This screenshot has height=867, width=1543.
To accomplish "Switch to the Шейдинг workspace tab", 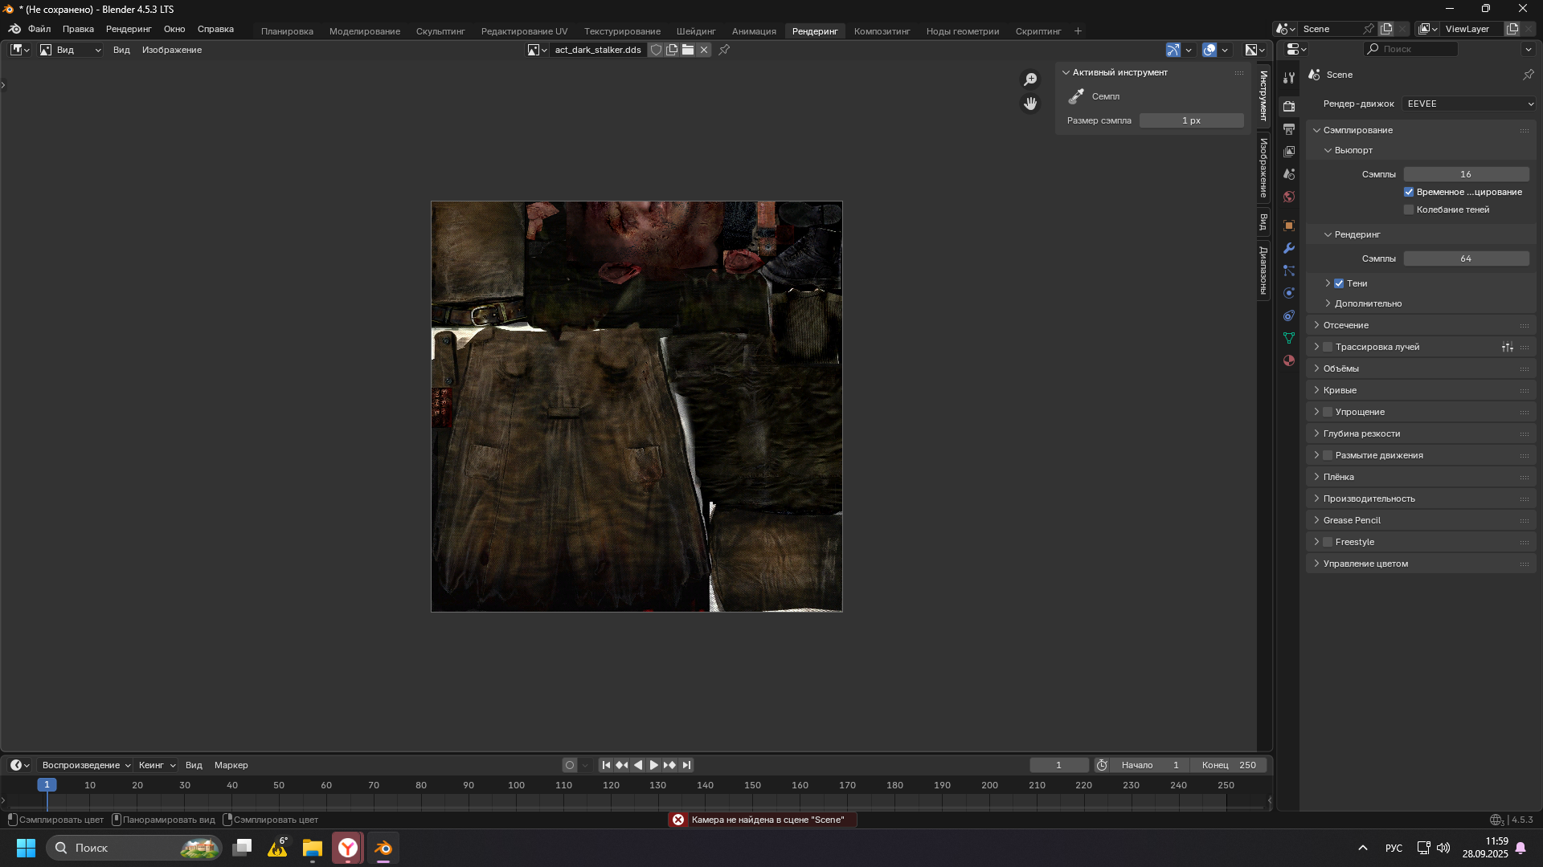I will coord(695,31).
